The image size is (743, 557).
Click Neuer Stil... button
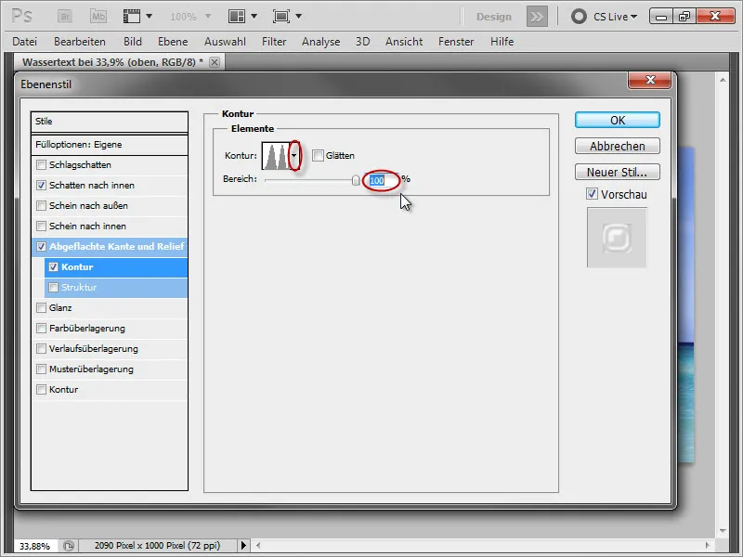pos(618,172)
